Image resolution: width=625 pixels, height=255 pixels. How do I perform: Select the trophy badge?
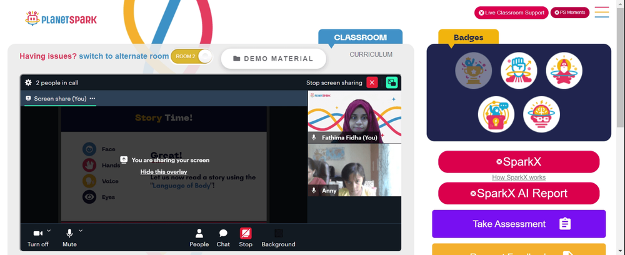point(474,71)
